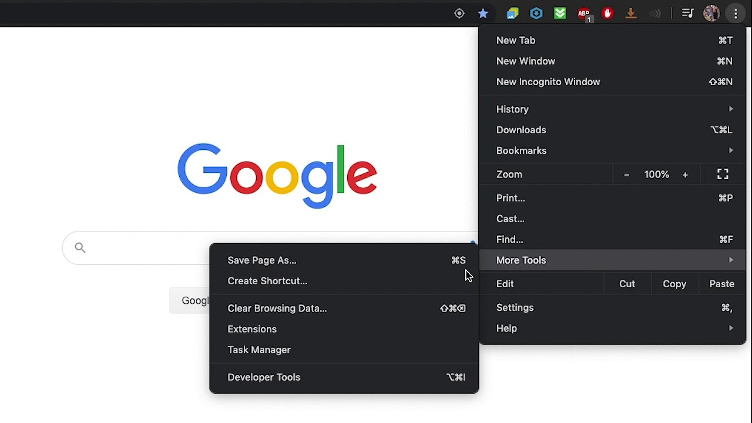The height and width of the screenshot is (423, 752).
Task: Click the greyed-out sound waves extension icon
Action: [x=655, y=14]
